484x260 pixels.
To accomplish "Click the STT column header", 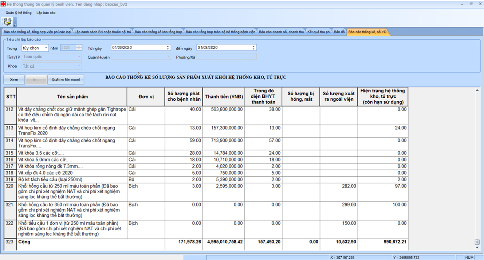I will (10, 97).
